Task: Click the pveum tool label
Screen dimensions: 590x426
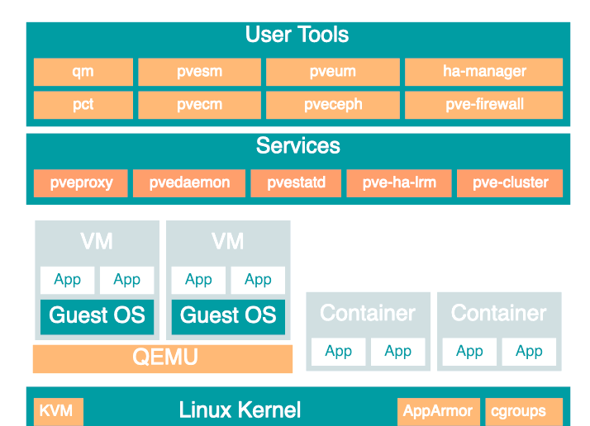Action: (x=333, y=72)
